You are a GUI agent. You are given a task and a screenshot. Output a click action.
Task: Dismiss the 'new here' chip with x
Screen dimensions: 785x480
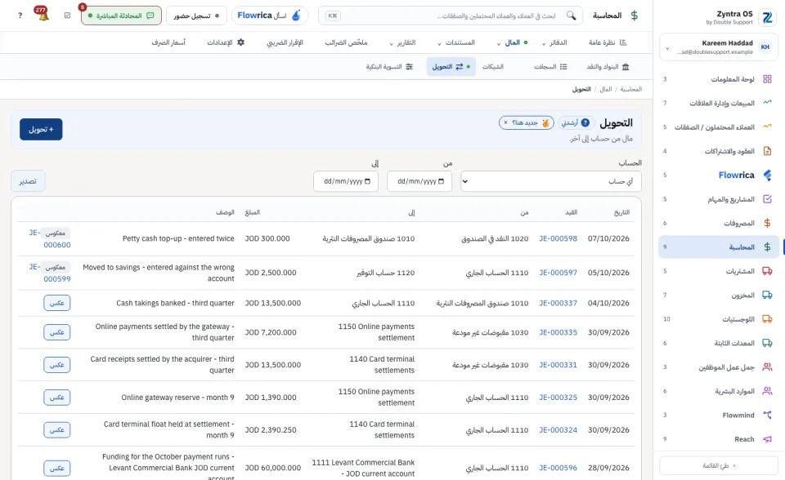(x=505, y=122)
